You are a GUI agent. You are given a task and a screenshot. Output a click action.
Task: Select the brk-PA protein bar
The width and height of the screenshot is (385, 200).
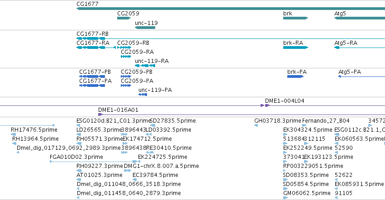(295, 76)
